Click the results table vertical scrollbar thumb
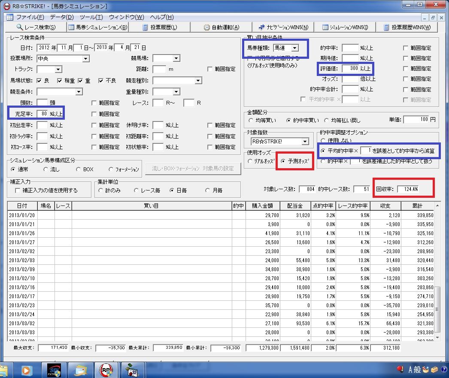The image size is (449, 378). click(437, 309)
